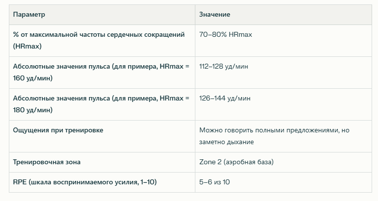The height and width of the screenshot is (201, 378).
Task: Click the "70–80% HRmax" value cell
Action: (226, 35)
